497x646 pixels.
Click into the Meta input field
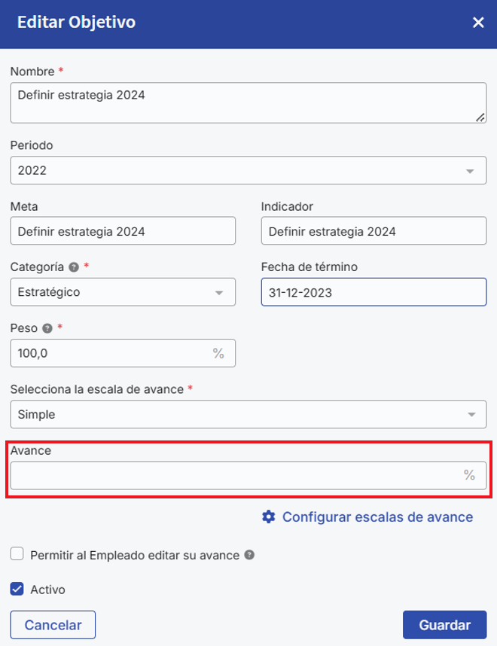pyautogui.click(x=123, y=230)
